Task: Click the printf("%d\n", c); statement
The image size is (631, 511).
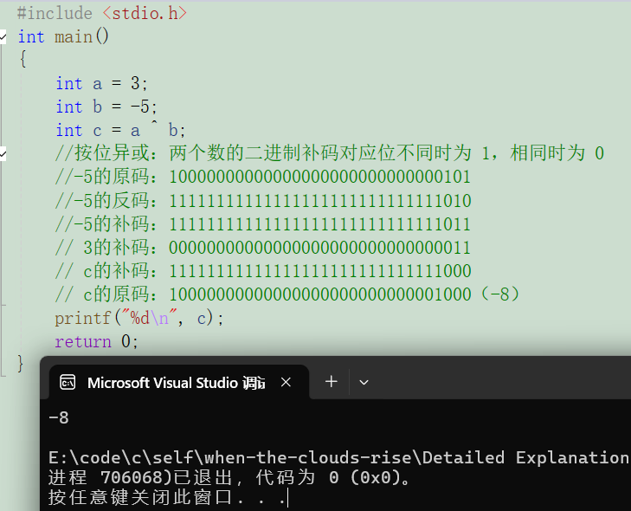Action: click(x=138, y=318)
